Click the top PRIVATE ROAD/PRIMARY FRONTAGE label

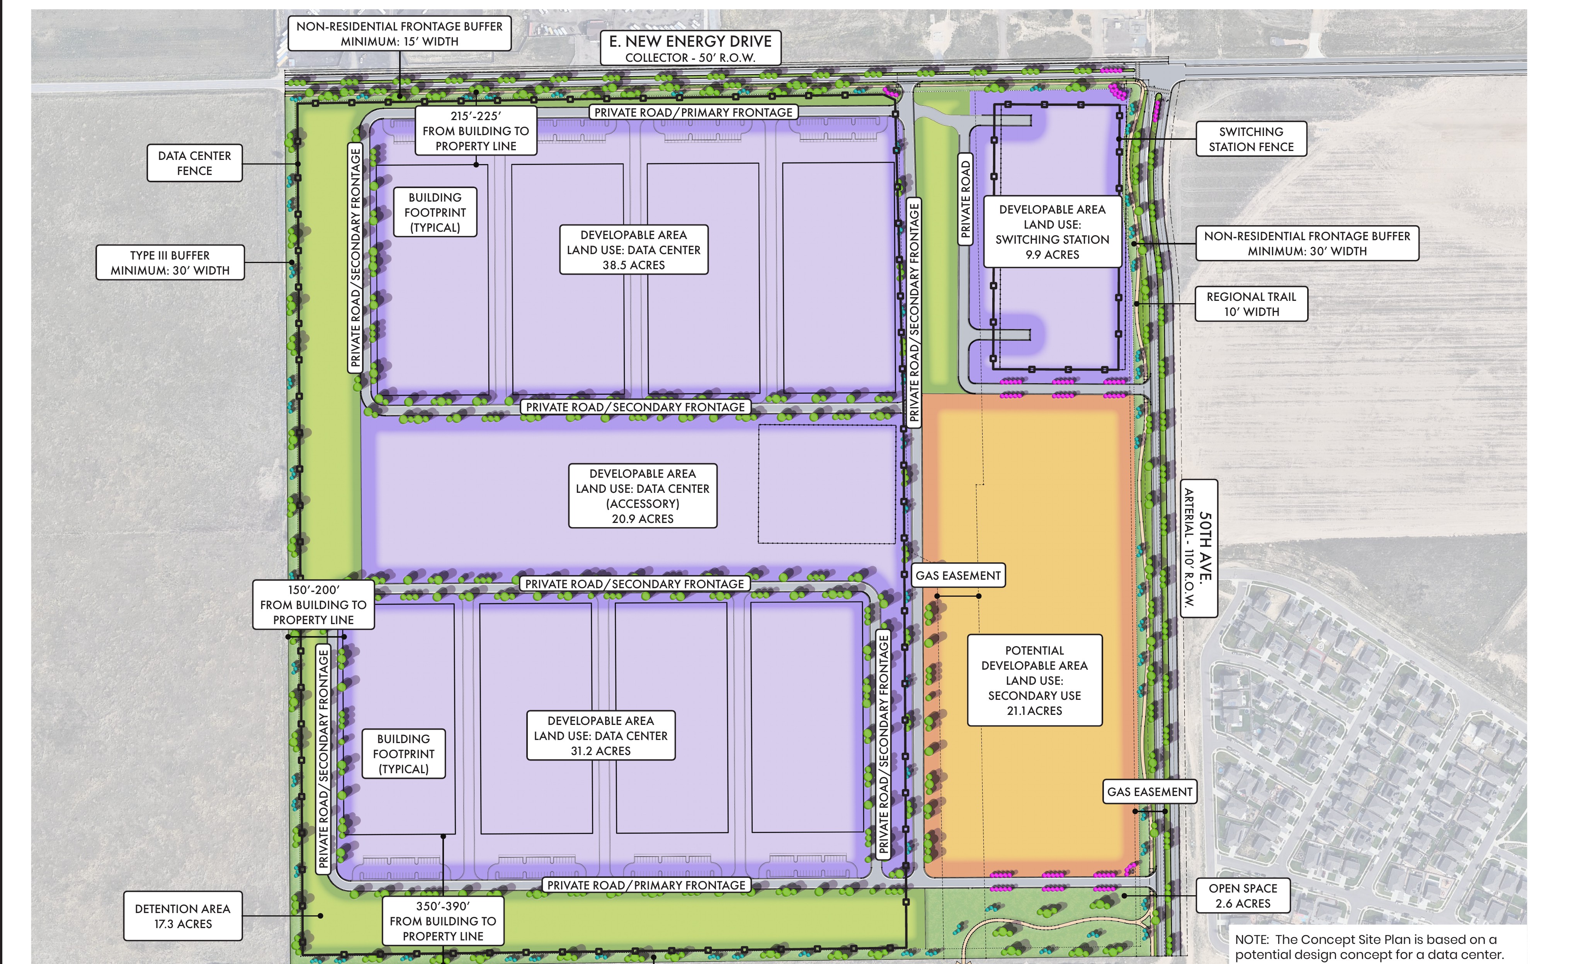(693, 112)
